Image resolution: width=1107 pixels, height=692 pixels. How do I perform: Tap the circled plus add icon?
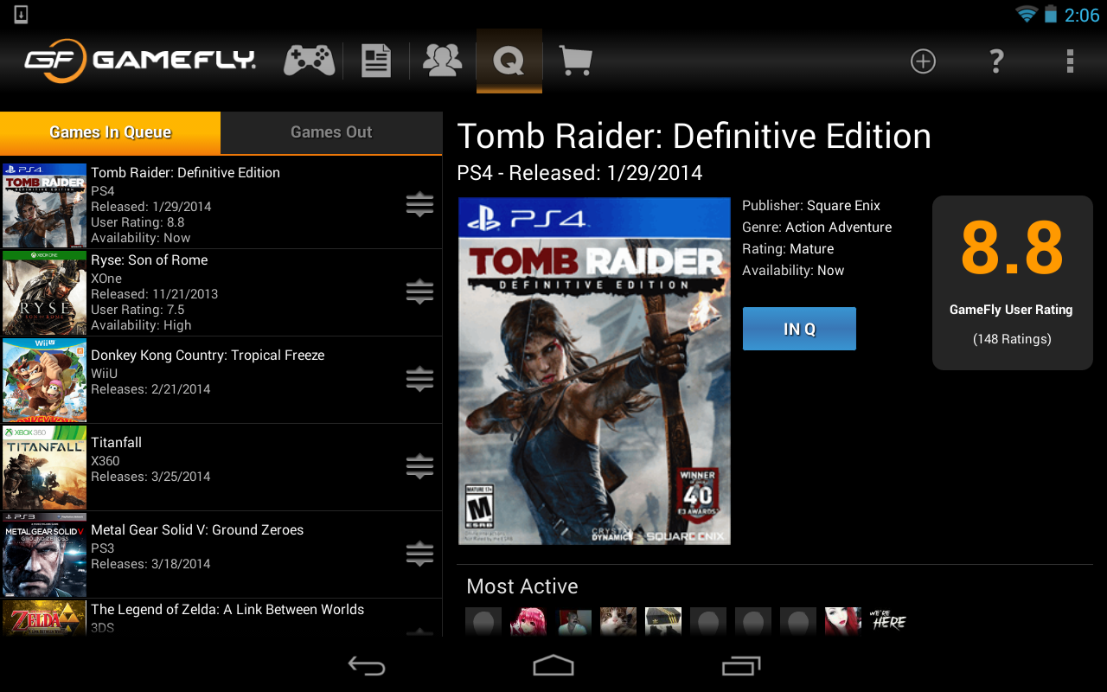pos(923,61)
